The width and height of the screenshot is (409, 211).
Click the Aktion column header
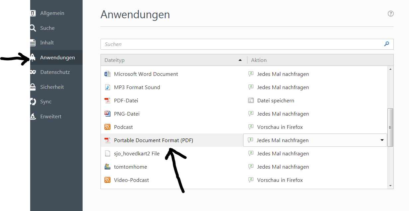click(259, 60)
